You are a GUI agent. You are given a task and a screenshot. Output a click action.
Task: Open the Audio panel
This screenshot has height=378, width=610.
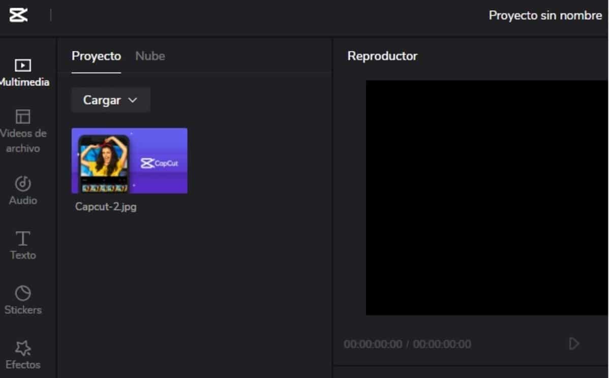(x=23, y=191)
